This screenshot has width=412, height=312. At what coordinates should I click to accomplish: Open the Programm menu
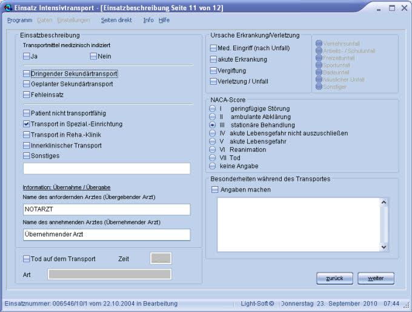20,20
